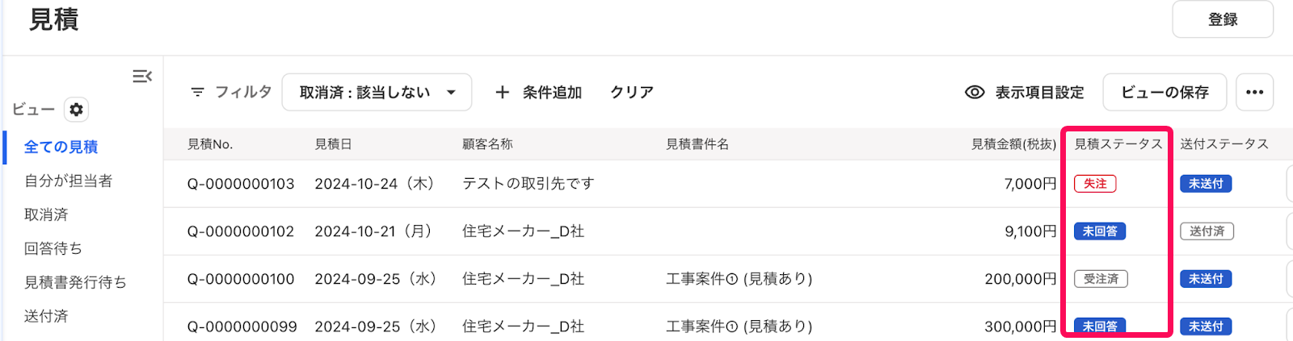Click the 失注 status badge
1293x341 pixels.
point(1095,184)
